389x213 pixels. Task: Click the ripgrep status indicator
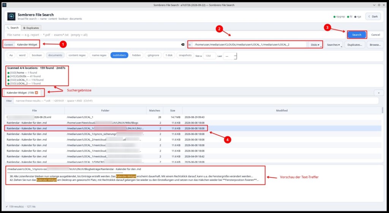coord(339,17)
